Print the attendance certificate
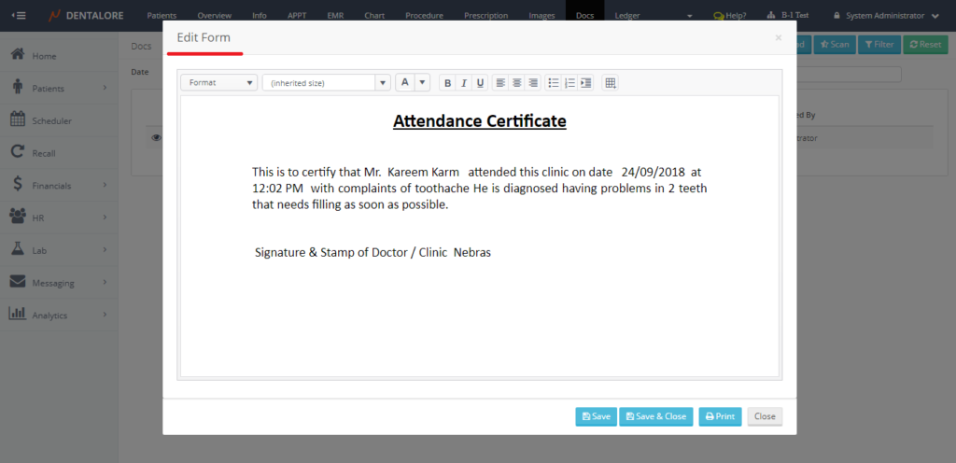This screenshot has width=956, height=463. [720, 416]
